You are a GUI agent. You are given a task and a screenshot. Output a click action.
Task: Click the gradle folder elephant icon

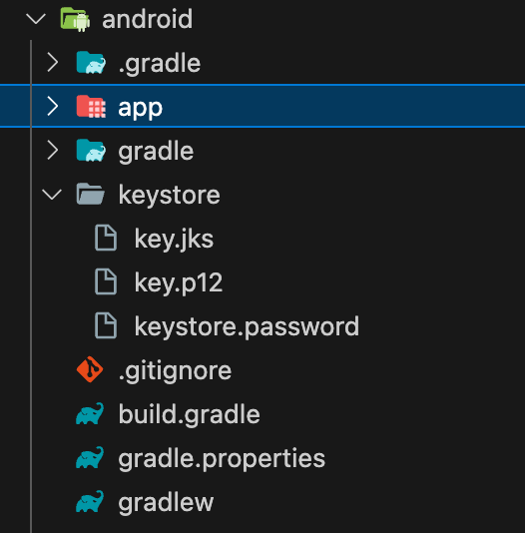91,151
